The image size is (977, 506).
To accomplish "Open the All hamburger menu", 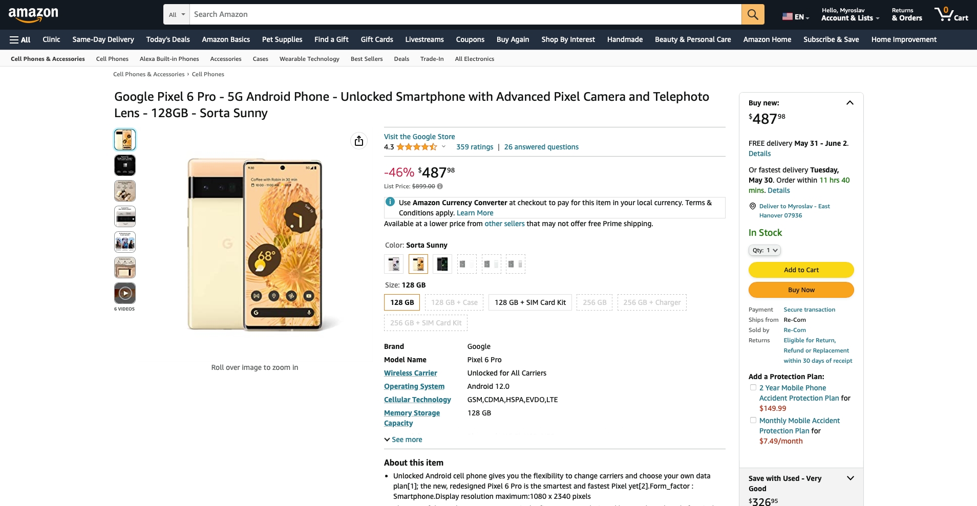I will (x=20, y=39).
